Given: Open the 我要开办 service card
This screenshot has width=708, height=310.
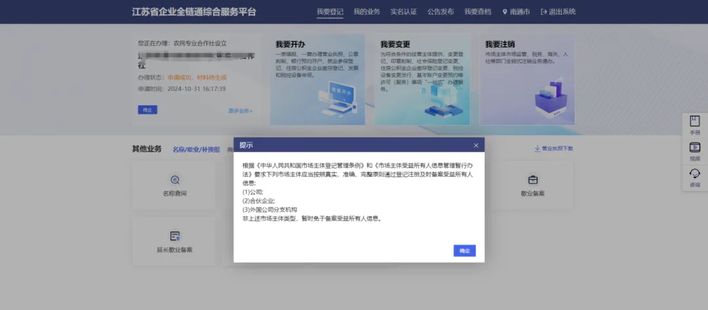Looking at the screenshot, I should click(x=317, y=79).
